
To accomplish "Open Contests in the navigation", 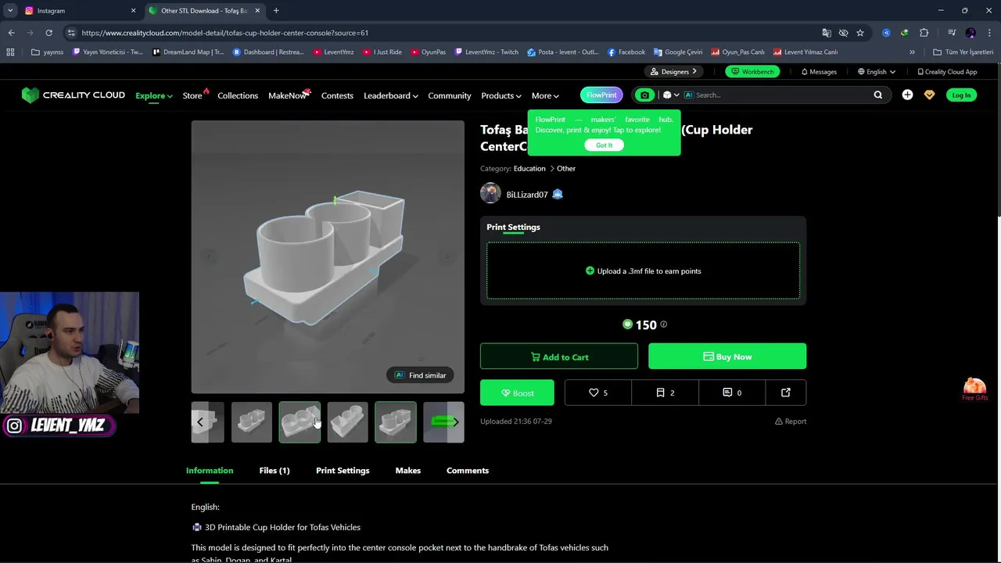I will point(337,95).
